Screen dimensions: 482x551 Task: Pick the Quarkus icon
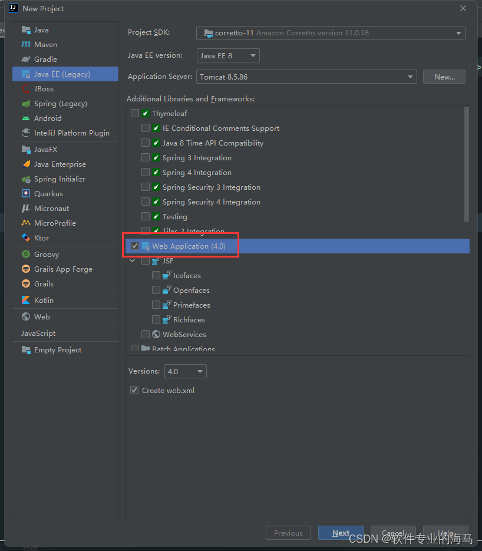pyautogui.click(x=26, y=194)
